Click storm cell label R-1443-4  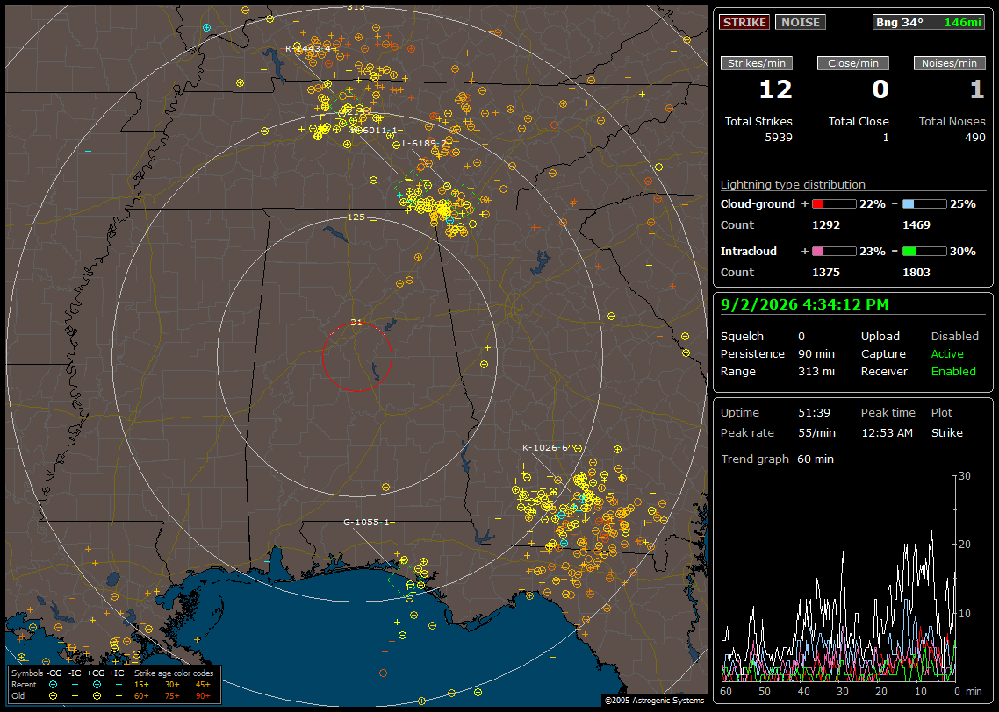[x=308, y=48]
